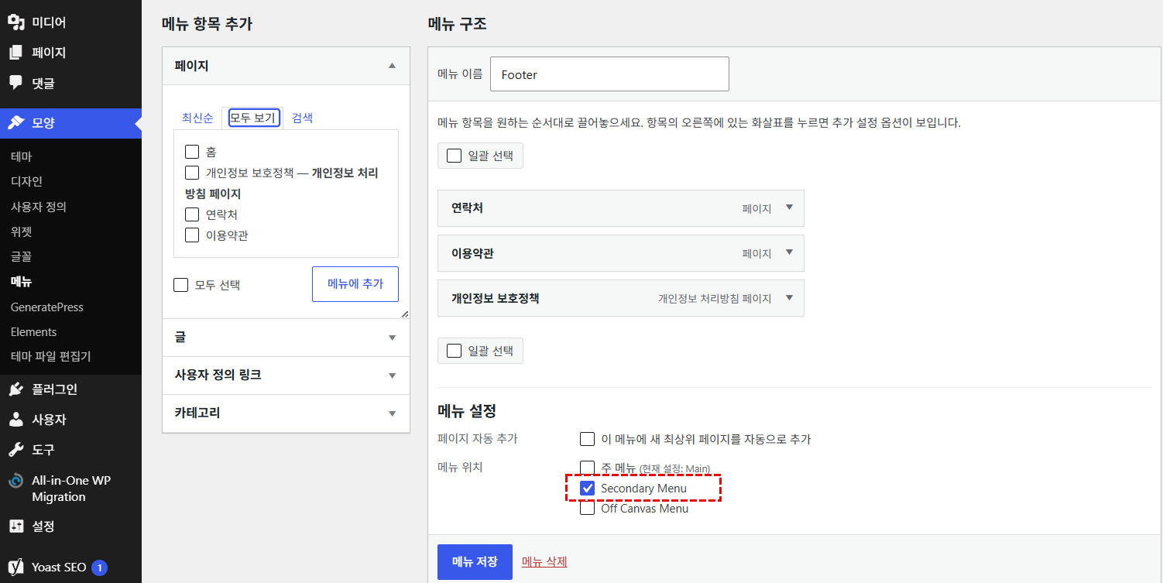The width and height of the screenshot is (1163, 583).
Task: Switch to the 검색 tab
Action: 303,118
